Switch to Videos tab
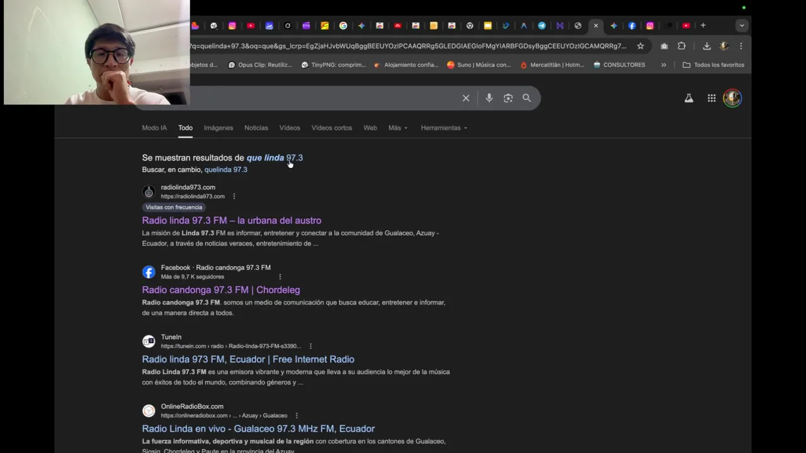806x453 pixels. click(x=290, y=128)
